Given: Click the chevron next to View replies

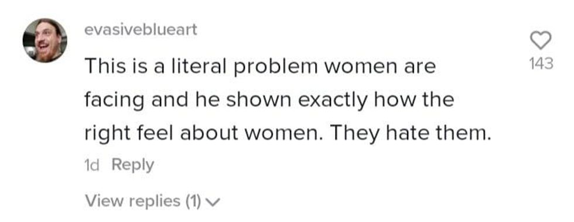Looking at the screenshot, I should 213,202.
